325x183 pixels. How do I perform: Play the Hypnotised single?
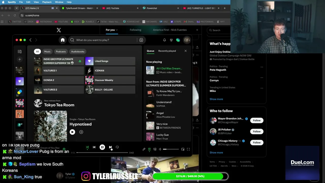[x=72, y=132]
